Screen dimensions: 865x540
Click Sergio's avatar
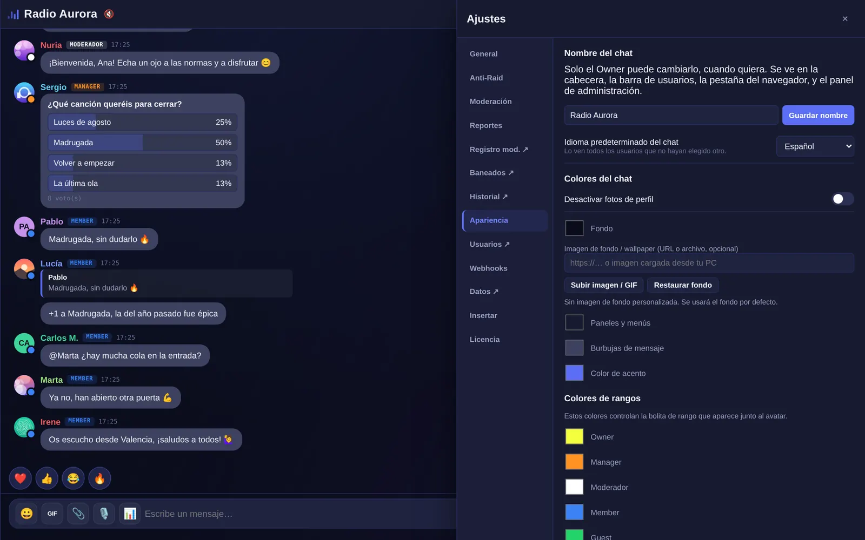click(x=24, y=93)
